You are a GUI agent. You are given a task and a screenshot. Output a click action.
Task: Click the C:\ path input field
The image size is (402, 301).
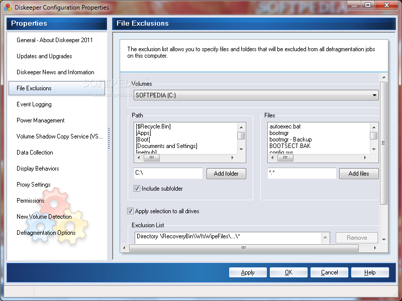pos(168,173)
